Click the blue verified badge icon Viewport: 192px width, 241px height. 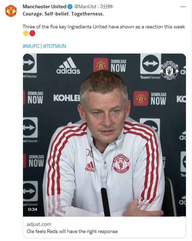70,6
